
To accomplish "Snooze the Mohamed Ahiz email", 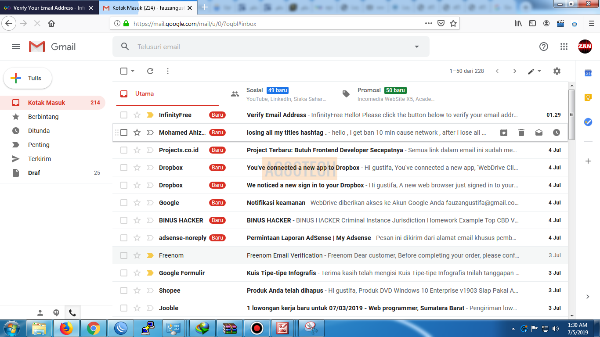I will point(557,133).
